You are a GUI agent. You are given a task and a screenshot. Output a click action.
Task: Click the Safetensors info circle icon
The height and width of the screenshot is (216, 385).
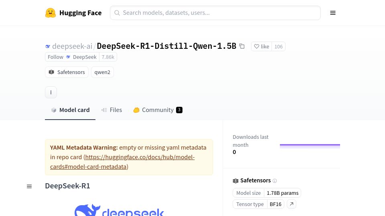(x=275, y=181)
